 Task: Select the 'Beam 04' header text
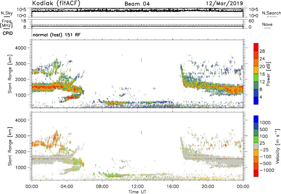click(137, 4)
